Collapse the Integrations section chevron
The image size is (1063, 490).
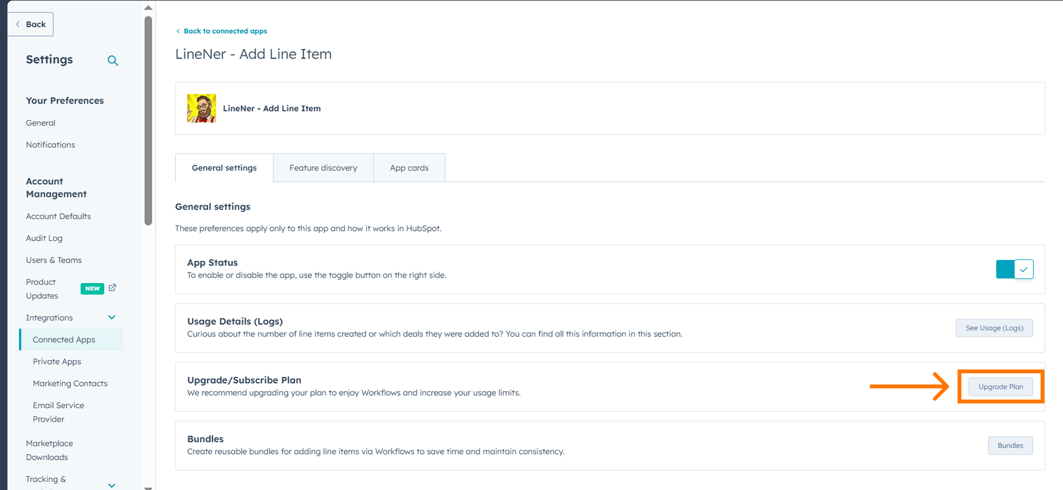tap(111, 317)
